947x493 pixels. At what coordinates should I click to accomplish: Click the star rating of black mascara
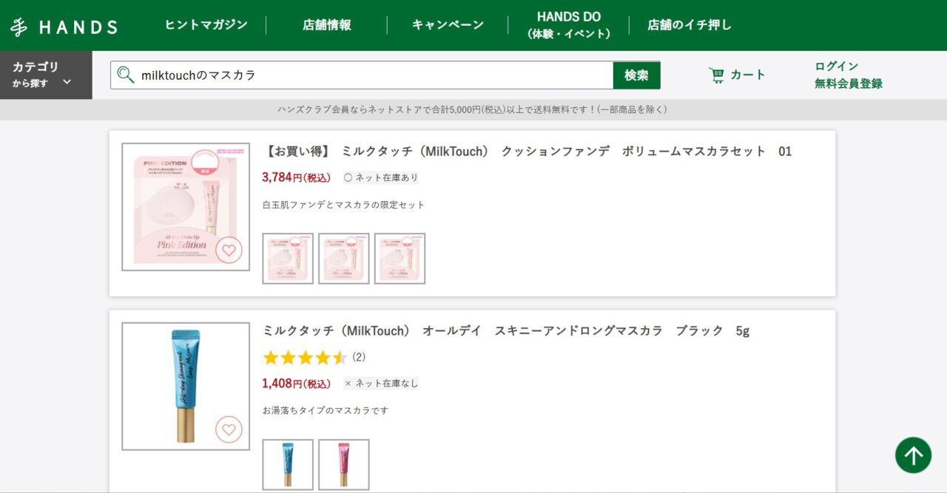click(305, 358)
